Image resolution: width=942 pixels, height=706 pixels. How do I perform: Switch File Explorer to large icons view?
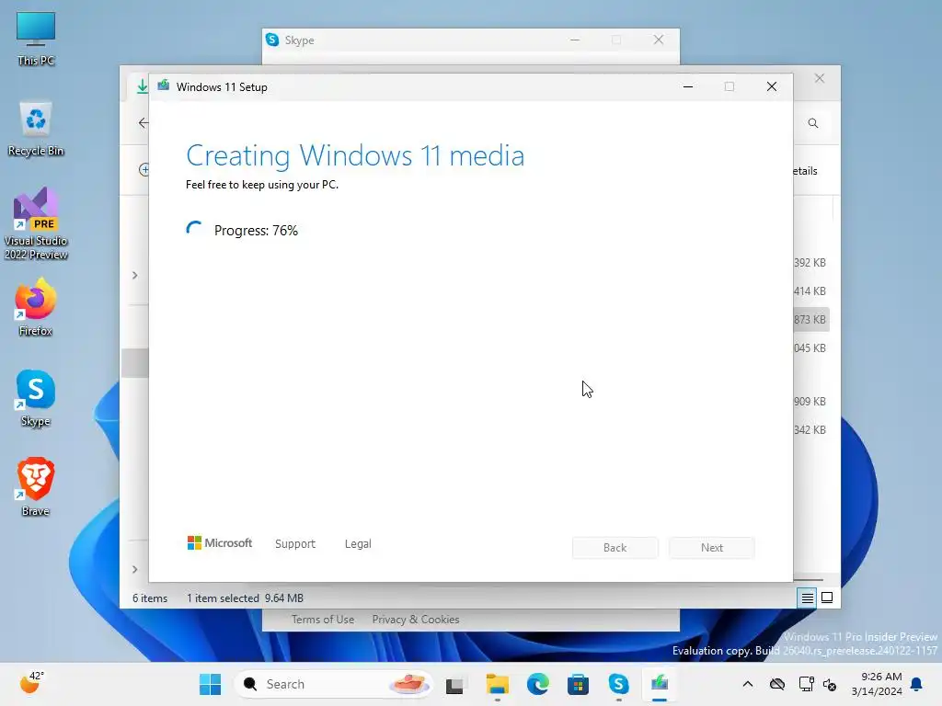pyautogui.click(x=827, y=598)
